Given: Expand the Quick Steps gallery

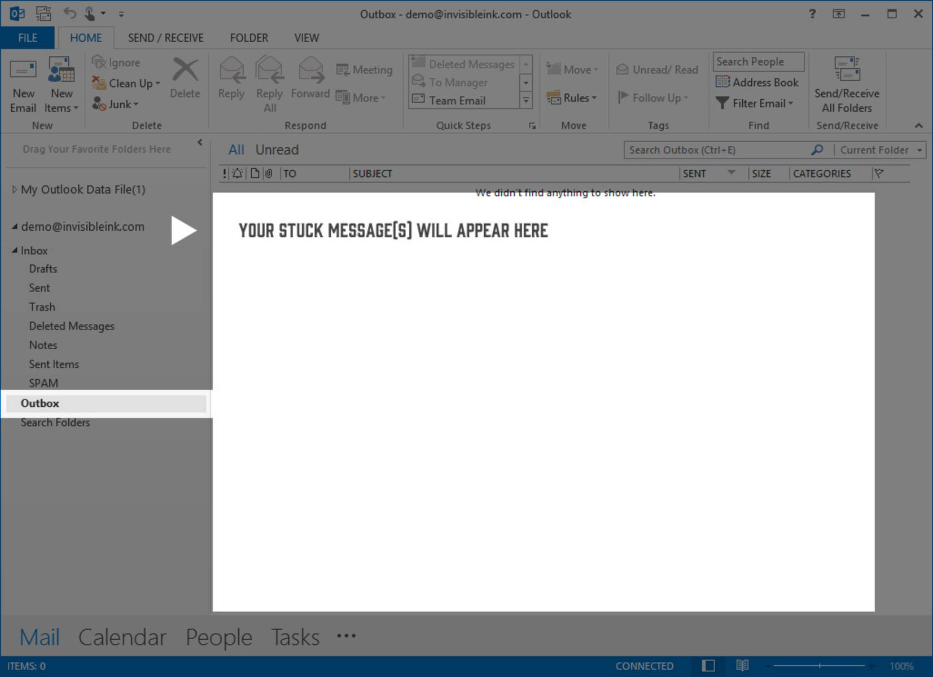Looking at the screenshot, I should [x=526, y=100].
